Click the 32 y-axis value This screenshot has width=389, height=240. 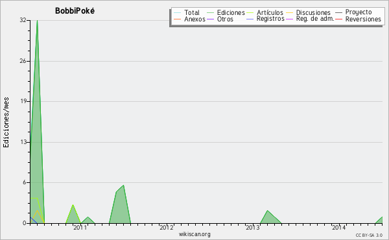(x=23, y=20)
